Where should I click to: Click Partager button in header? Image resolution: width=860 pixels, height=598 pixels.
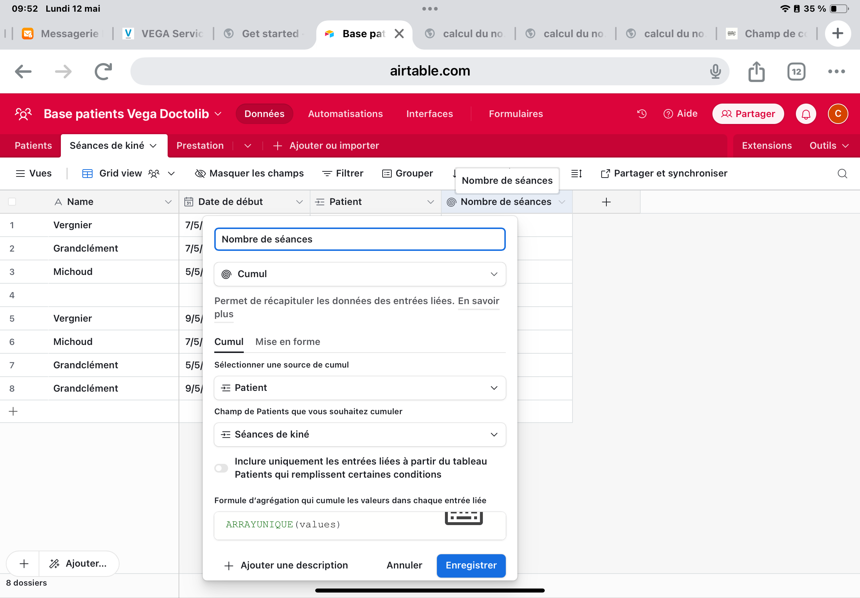(748, 114)
